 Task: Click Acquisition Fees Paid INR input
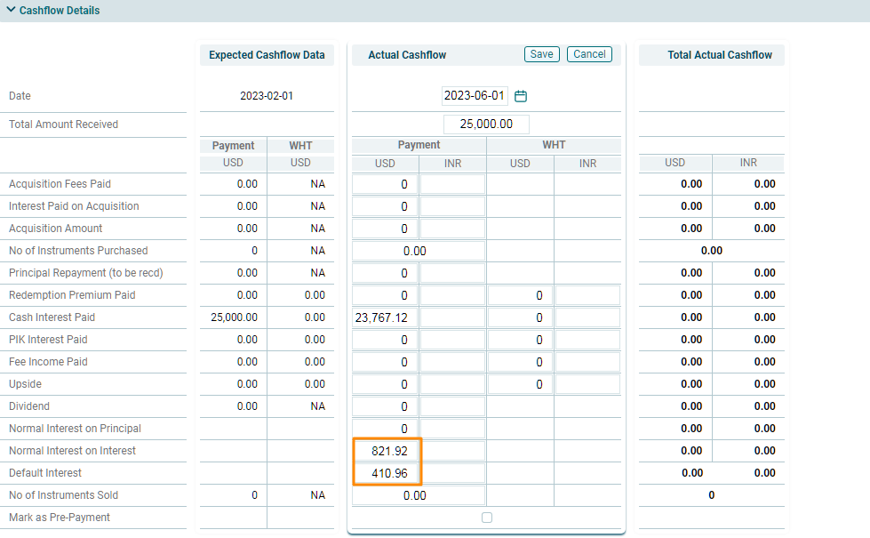452,184
